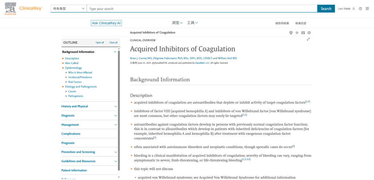Viewport: 374px width, 180px height.
Task: Click the Ask ClinicalKey AI button
Action: pyautogui.click(x=106, y=23)
